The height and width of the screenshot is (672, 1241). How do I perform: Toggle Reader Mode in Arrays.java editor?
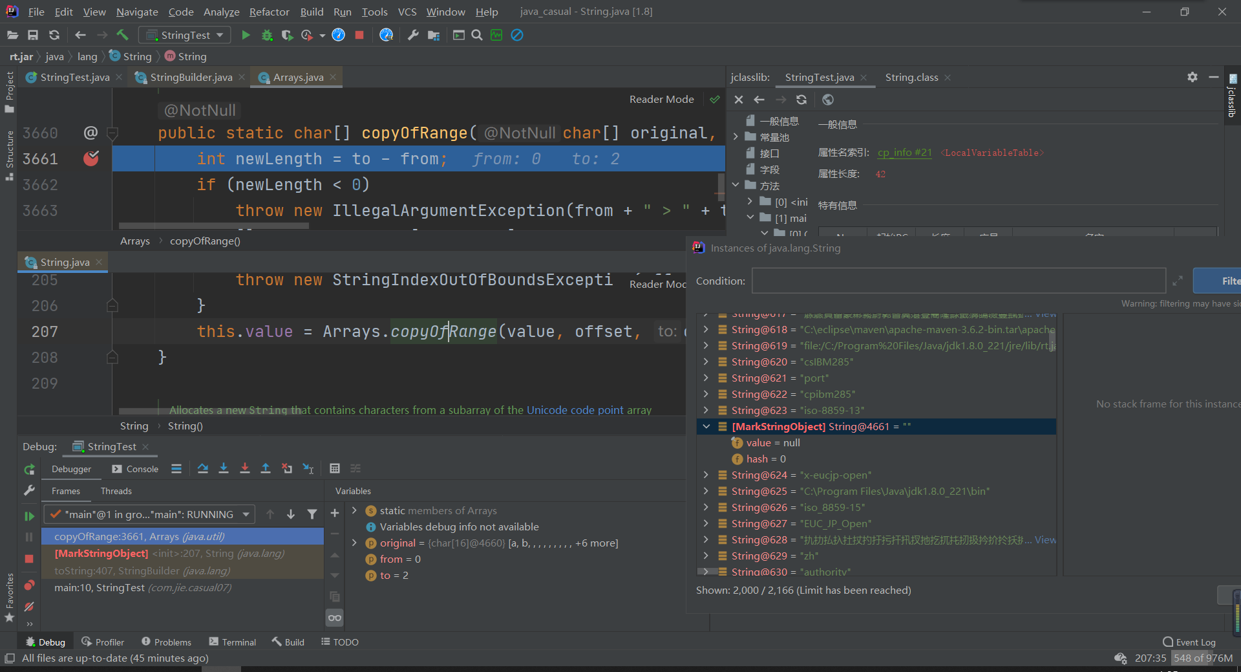pos(661,99)
